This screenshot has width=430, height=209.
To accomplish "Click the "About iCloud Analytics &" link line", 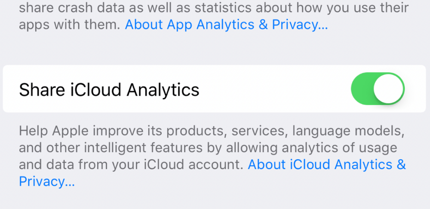I will pos(327,164).
